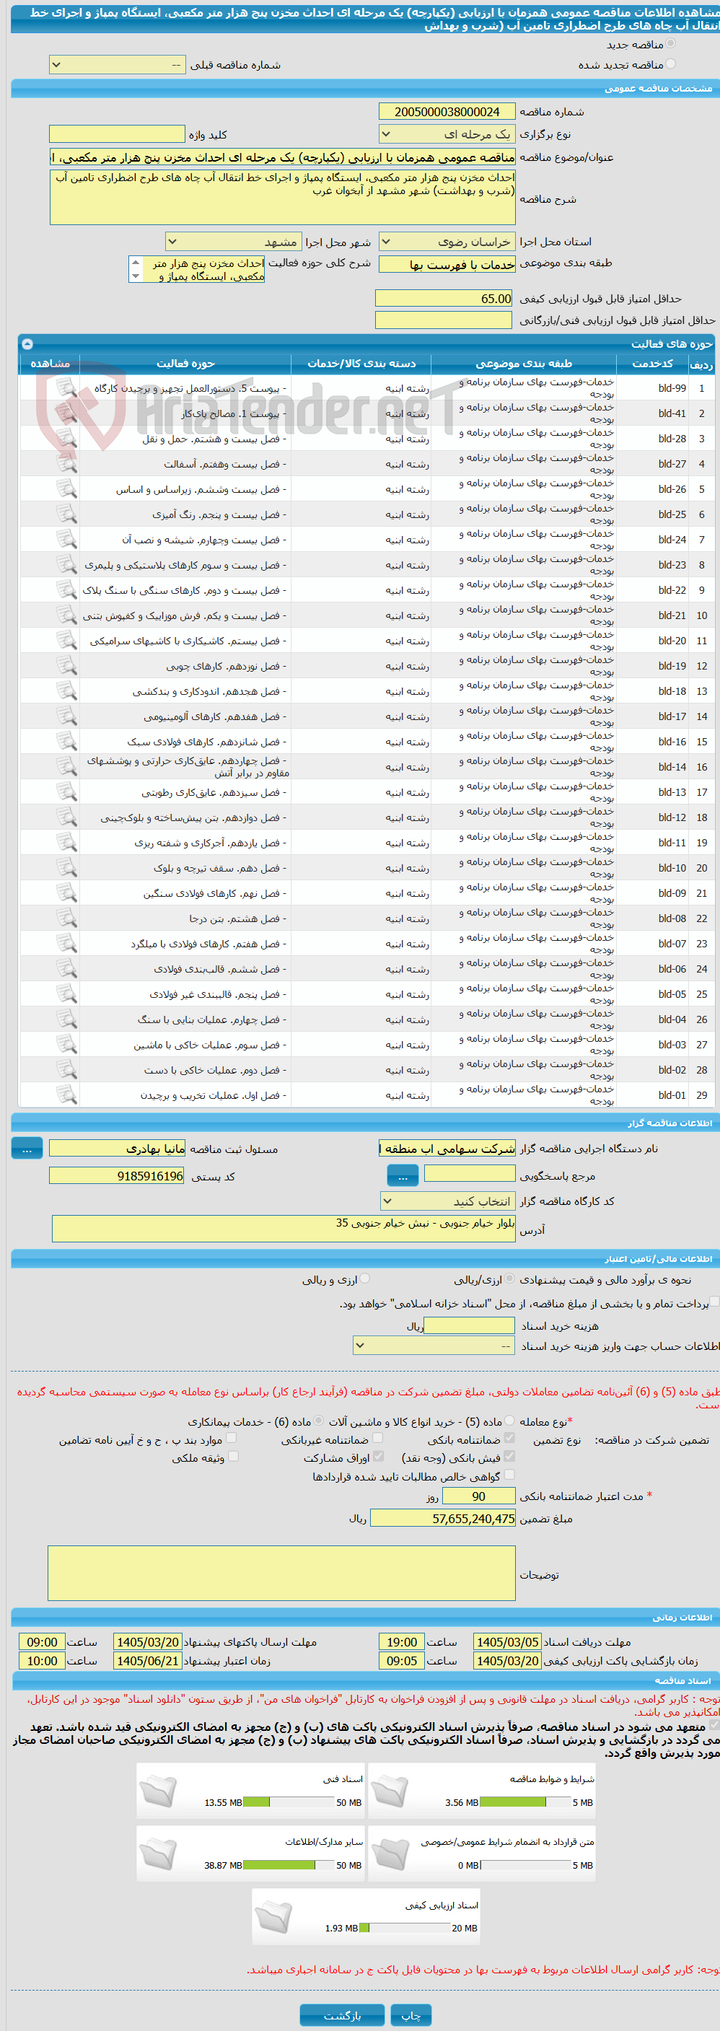Open view icon for row bld-99
Viewport: 720px width, 2031px height.
pos(67,388)
